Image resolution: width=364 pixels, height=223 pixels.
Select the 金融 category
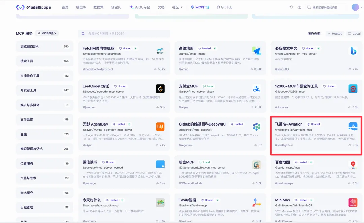coord(44,134)
